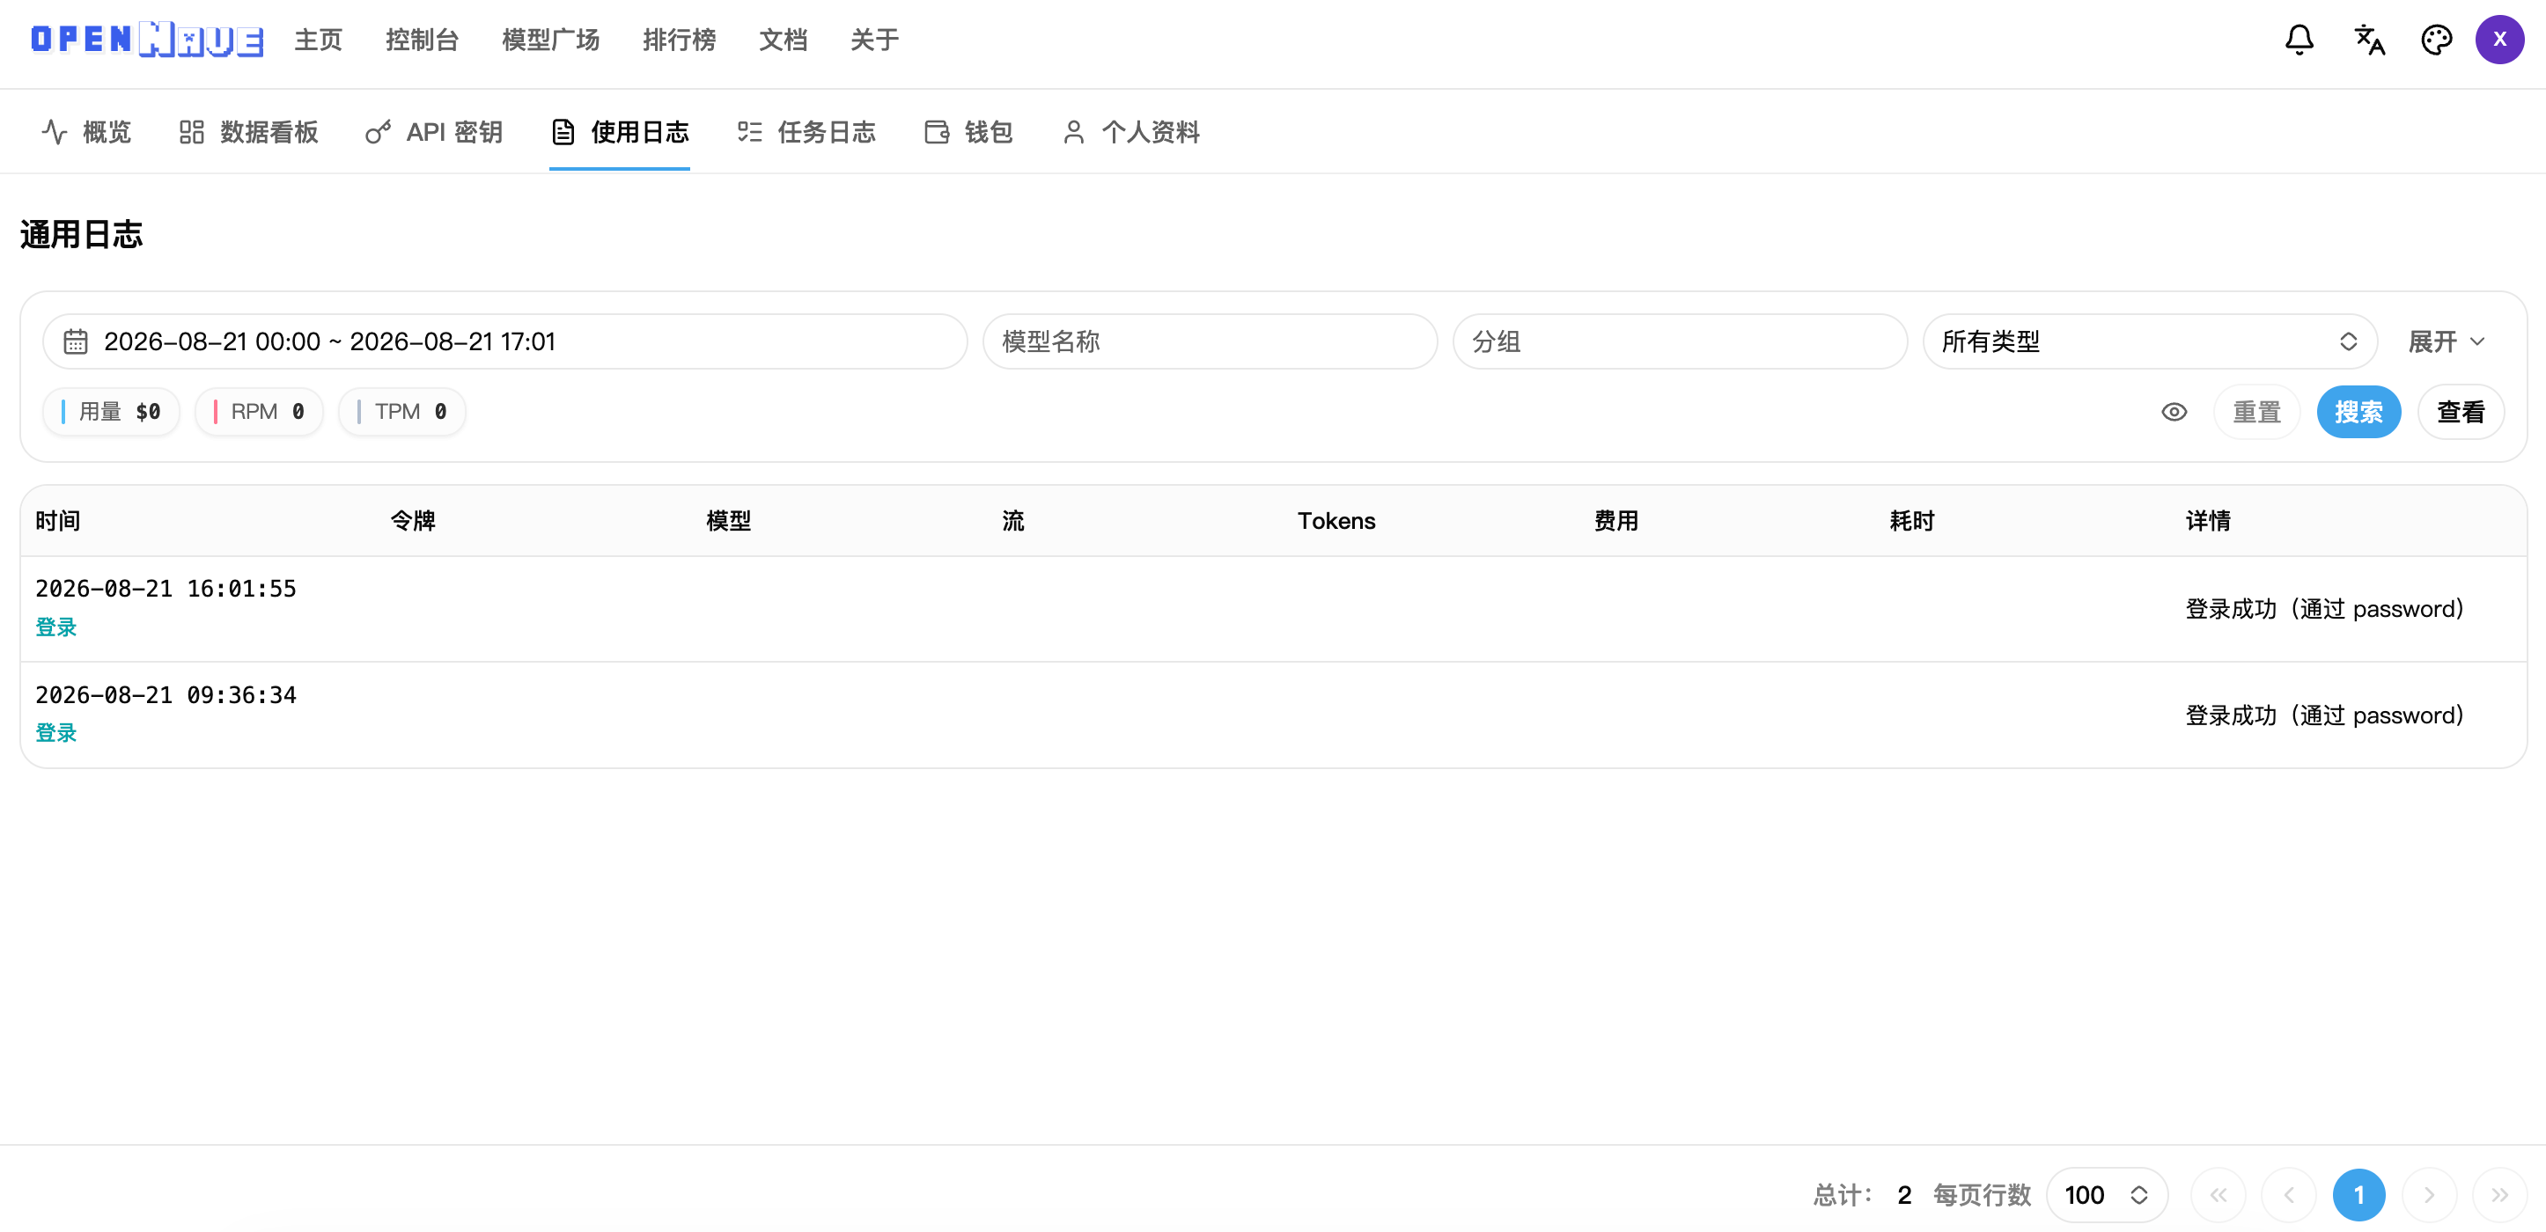Click the 模型名称 input field
This screenshot has height=1232, width=2546.
(1209, 341)
